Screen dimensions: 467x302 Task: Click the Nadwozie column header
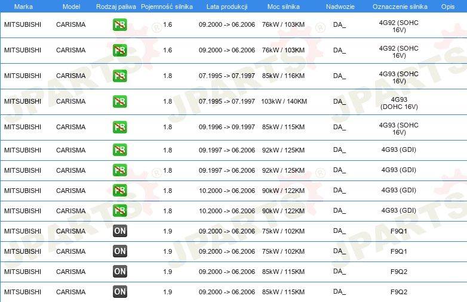pos(339,6)
